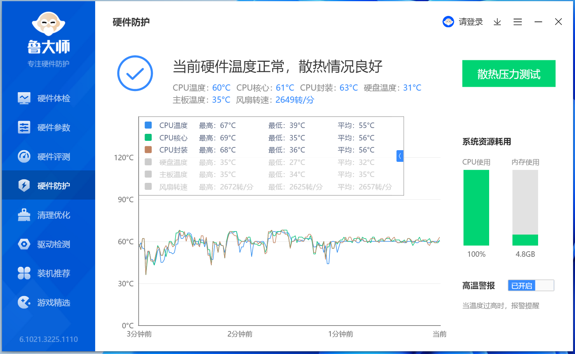Click the 鲁大师 logo avatar

pos(48,24)
